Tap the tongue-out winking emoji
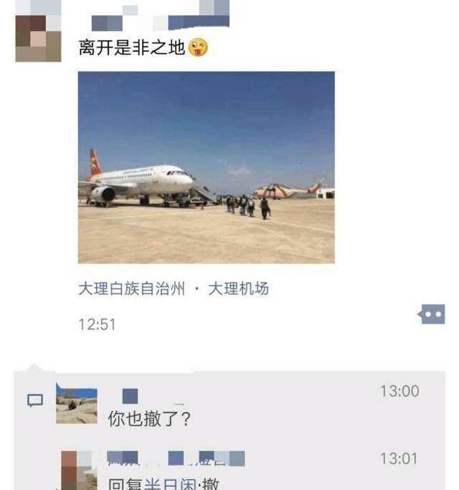 pyautogui.click(x=198, y=47)
